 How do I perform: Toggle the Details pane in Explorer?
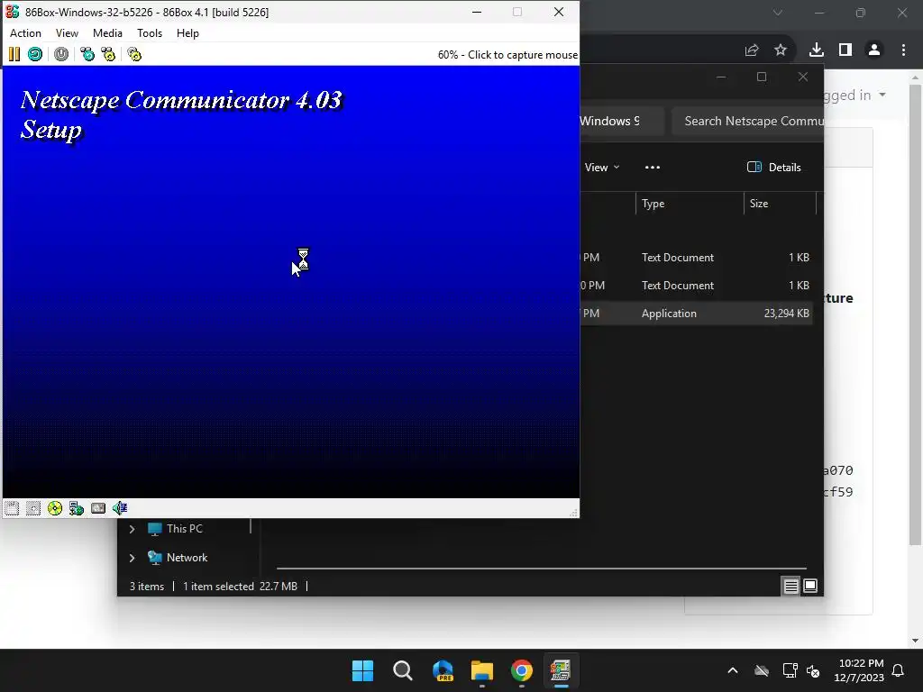tap(773, 167)
